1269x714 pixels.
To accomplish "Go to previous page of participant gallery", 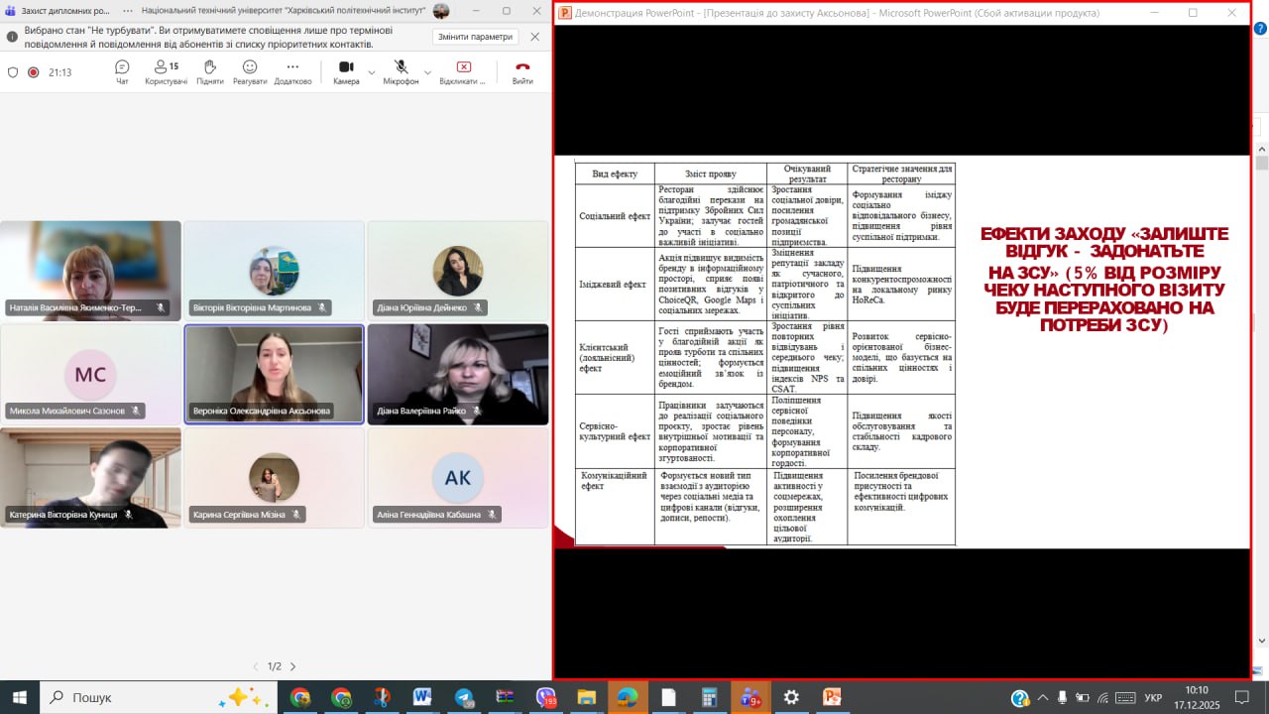I will pos(255,666).
